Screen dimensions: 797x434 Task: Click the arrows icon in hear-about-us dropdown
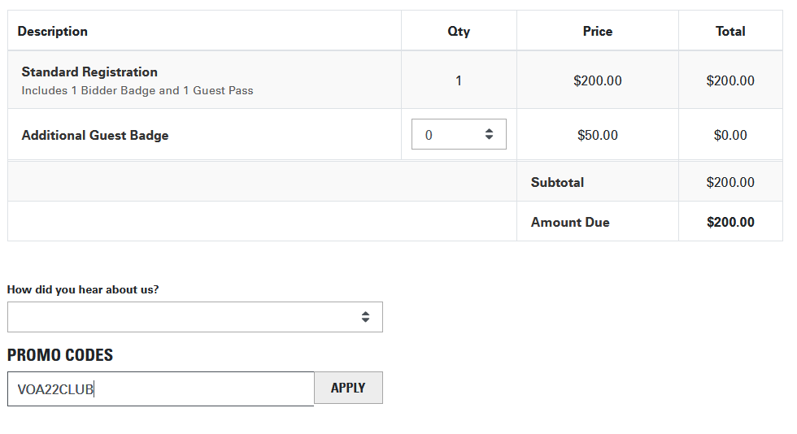pyautogui.click(x=365, y=317)
